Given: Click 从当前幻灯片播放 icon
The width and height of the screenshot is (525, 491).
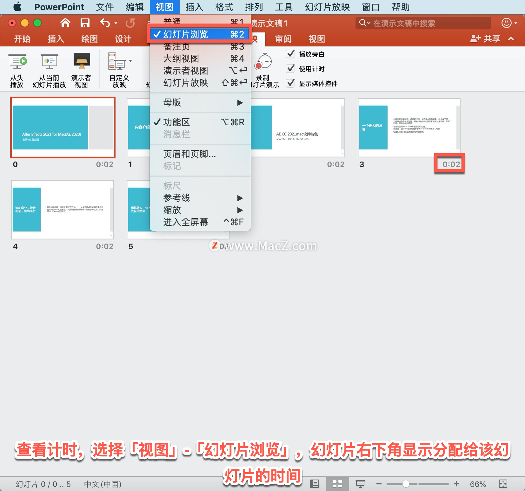Looking at the screenshot, I should coord(49,61).
